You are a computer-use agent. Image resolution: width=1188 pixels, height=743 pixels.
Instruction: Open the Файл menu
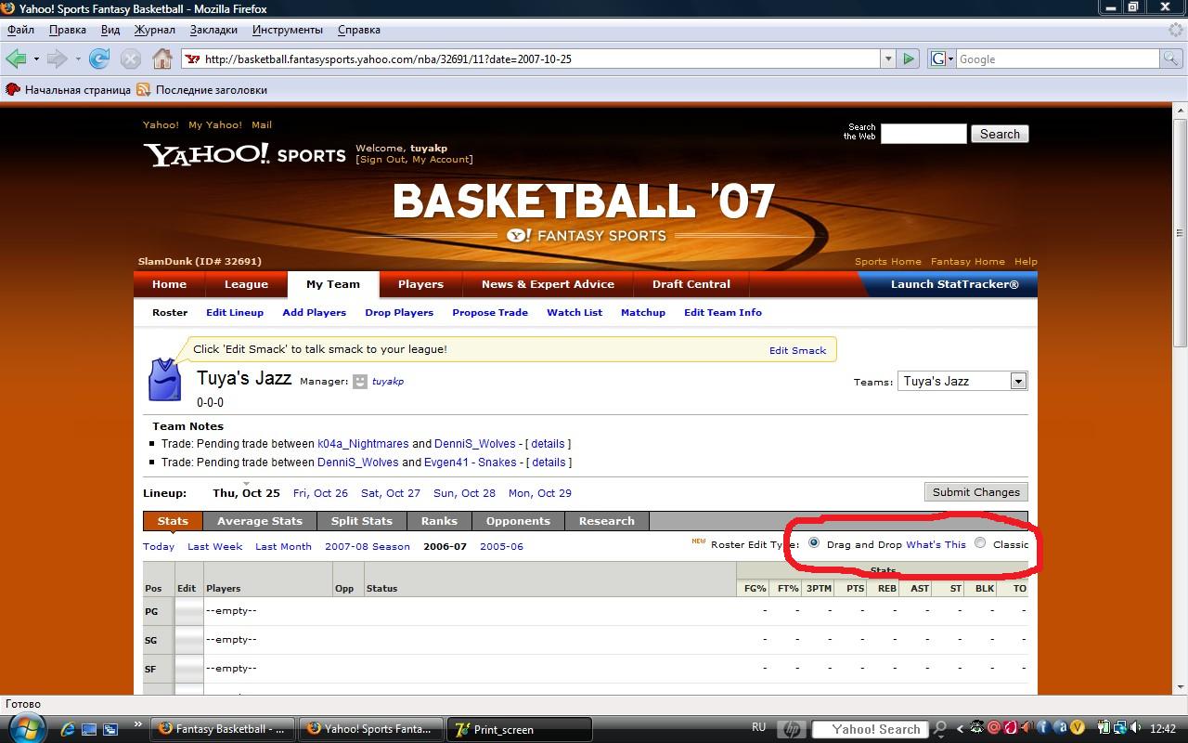click(20, 30)
